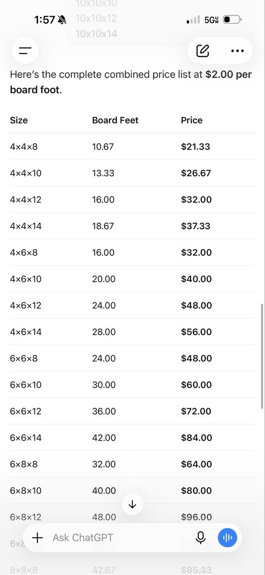Select the Size column header
265x575 pixels.
(x=19, y=120)
